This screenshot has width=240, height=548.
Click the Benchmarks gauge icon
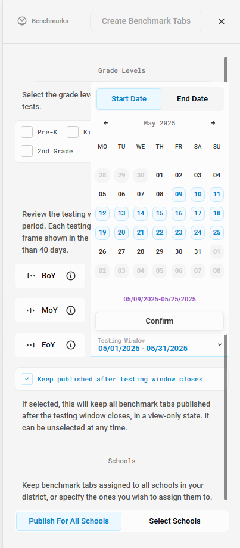pos(22,21)
